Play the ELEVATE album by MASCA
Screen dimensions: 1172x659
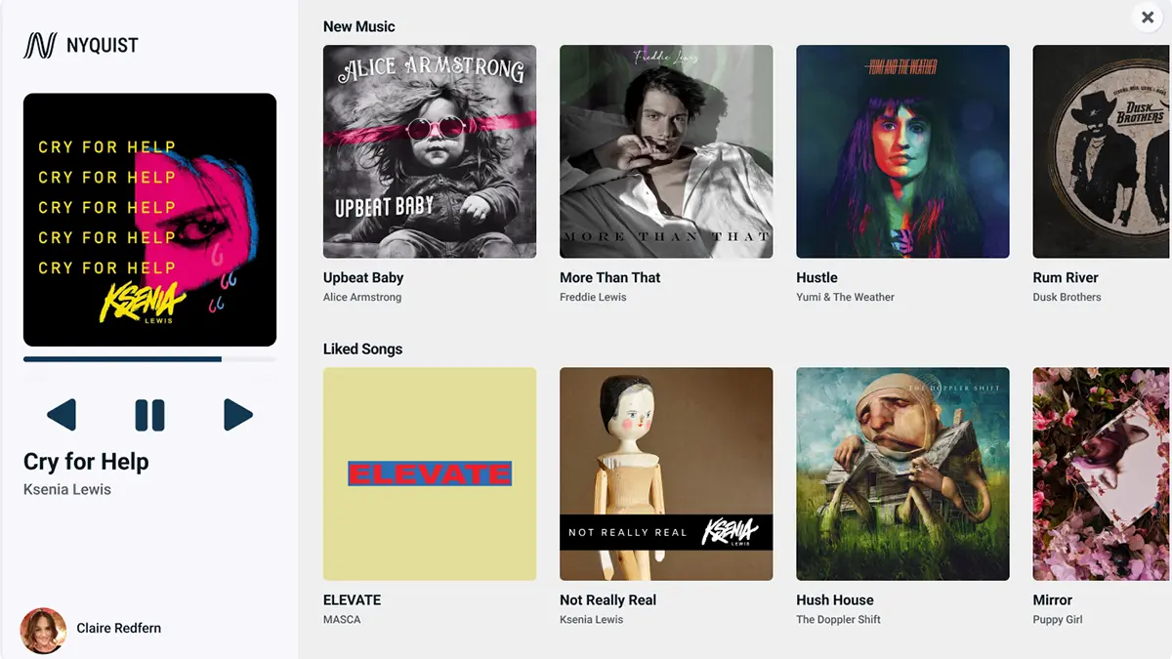430,474
